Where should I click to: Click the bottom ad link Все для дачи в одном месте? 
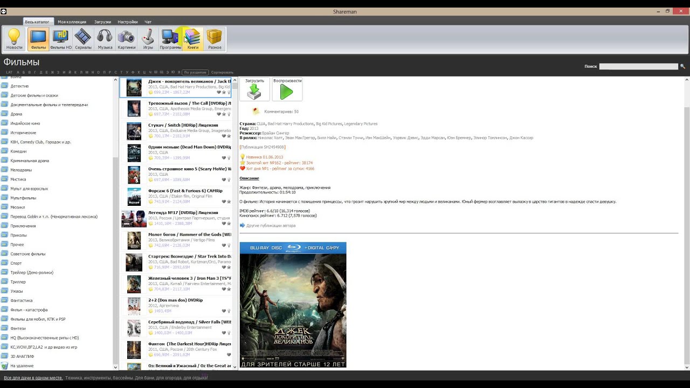[33, 378]
